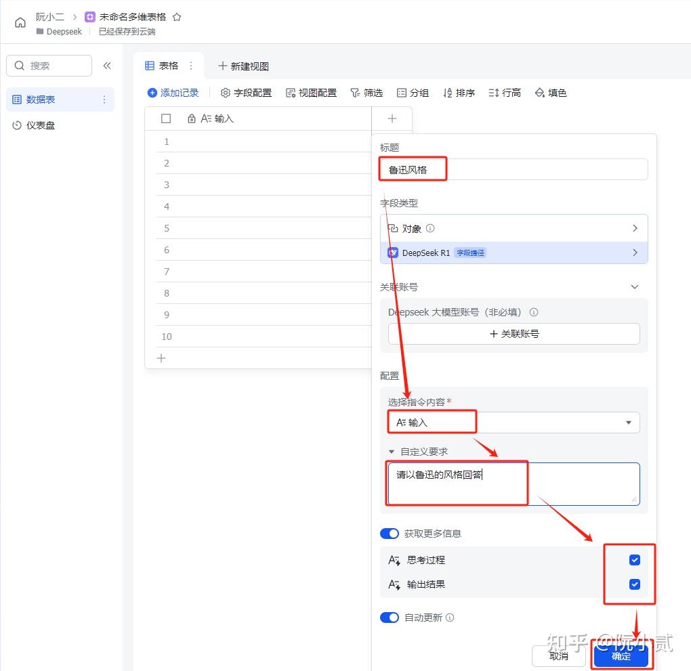Create a view with 新建视图
This screenshot has width=691, height=671.
pyautogui.click(x=244, y=66)
